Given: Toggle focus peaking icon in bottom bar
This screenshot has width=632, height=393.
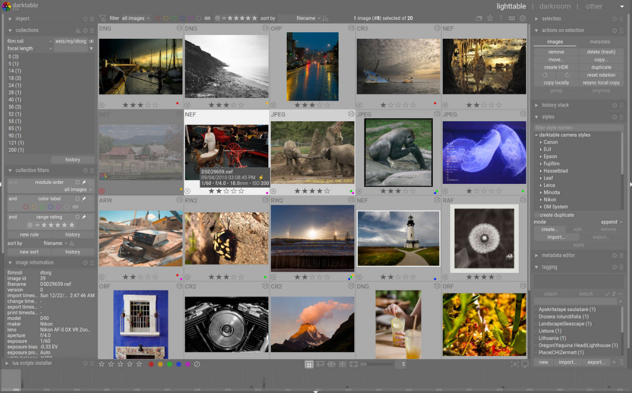Looking at the screenshot, I should click(515, 364).
